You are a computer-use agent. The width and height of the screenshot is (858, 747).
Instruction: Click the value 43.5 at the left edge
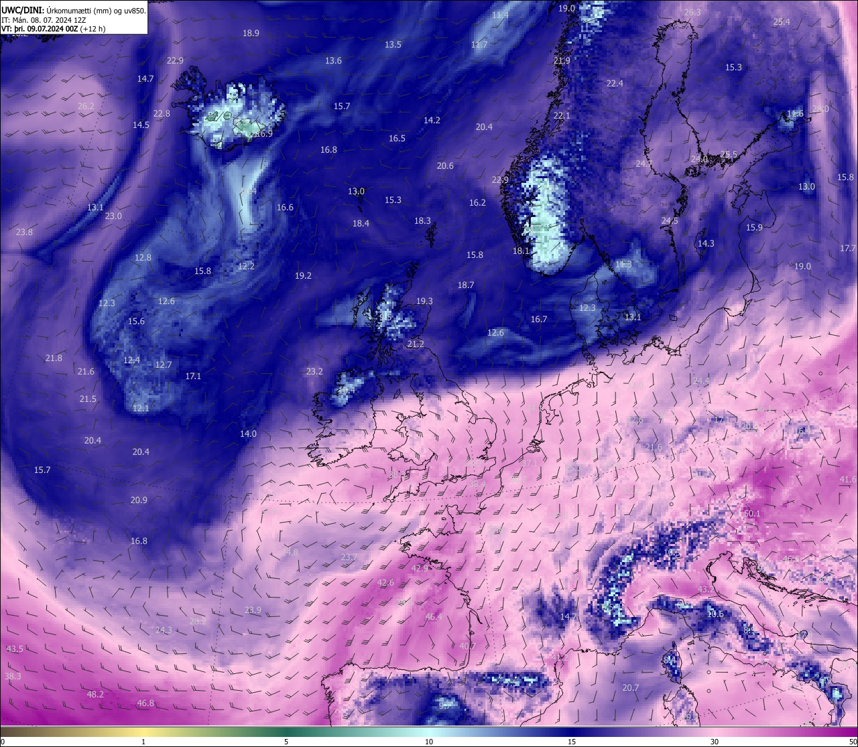point(15,649)
